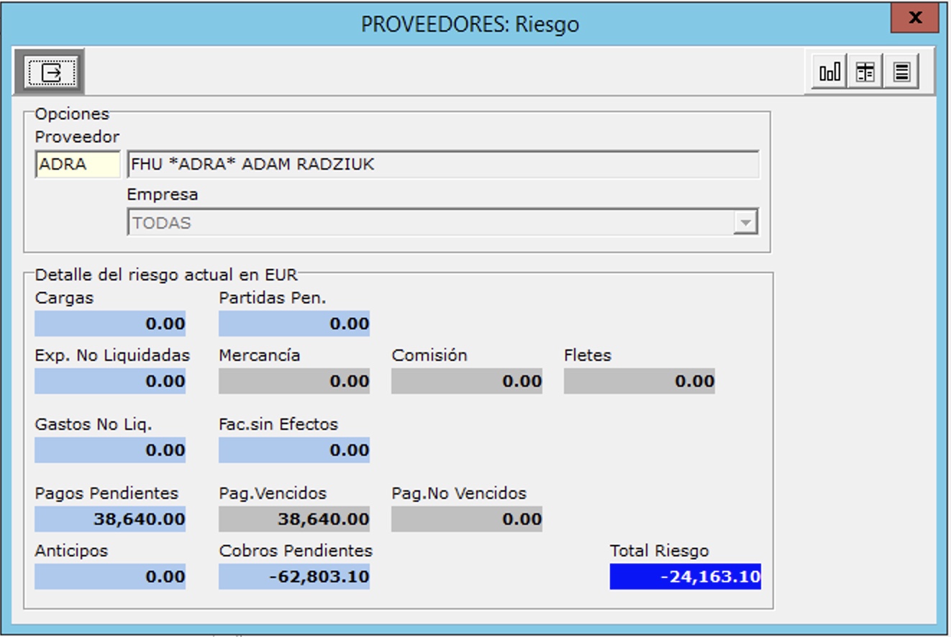The image size is (951, 637).
Task: Click the exit arrow icon in toolbar
Action: [50, 72]
